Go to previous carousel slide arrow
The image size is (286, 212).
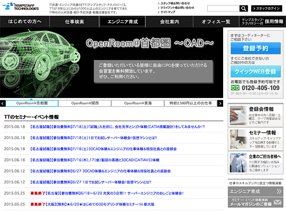click(2, 104)
